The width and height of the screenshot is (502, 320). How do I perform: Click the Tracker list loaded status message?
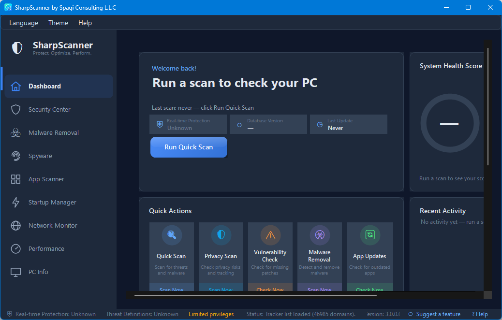[x=301, y=314]
